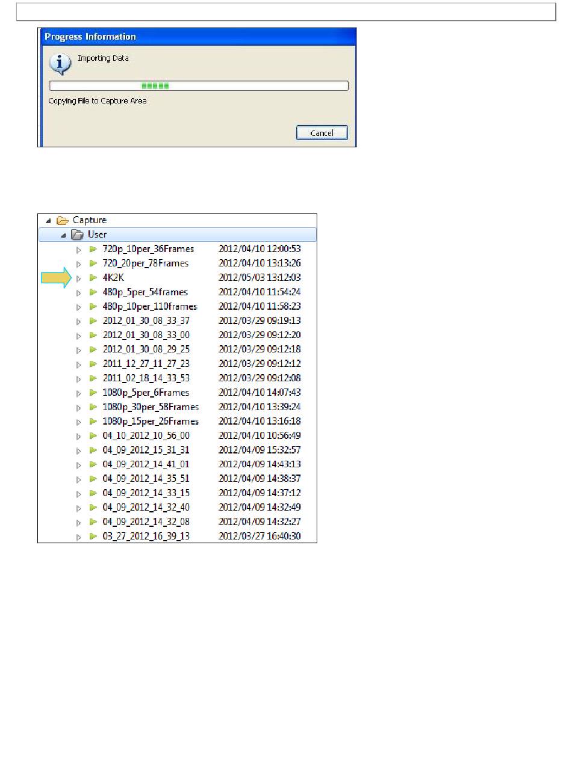
Task: Expand the 2011_12_27_11_27_23 capture node
Action: click(78, 364)
